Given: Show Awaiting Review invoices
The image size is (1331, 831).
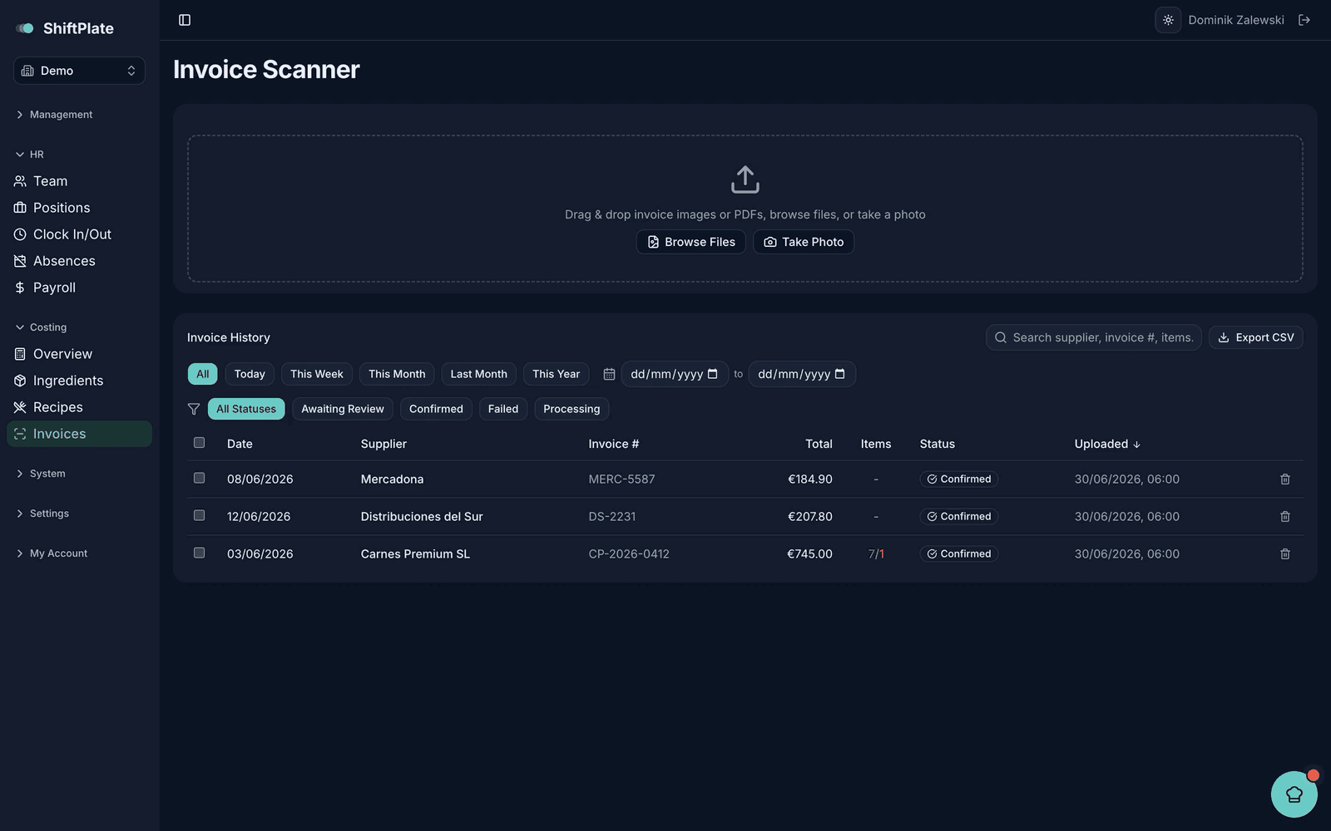Looking at the screenshot, I should pyautogui.click(x=343, y=409).
